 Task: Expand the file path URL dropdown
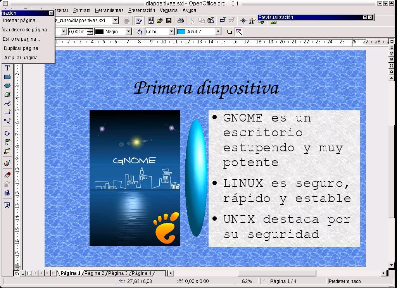[x=115, y=21]
